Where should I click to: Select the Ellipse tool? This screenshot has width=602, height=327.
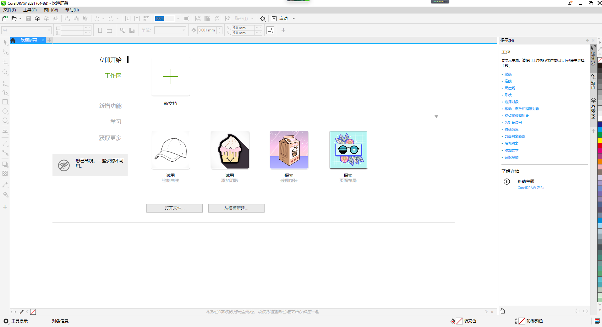click(5, 111)
